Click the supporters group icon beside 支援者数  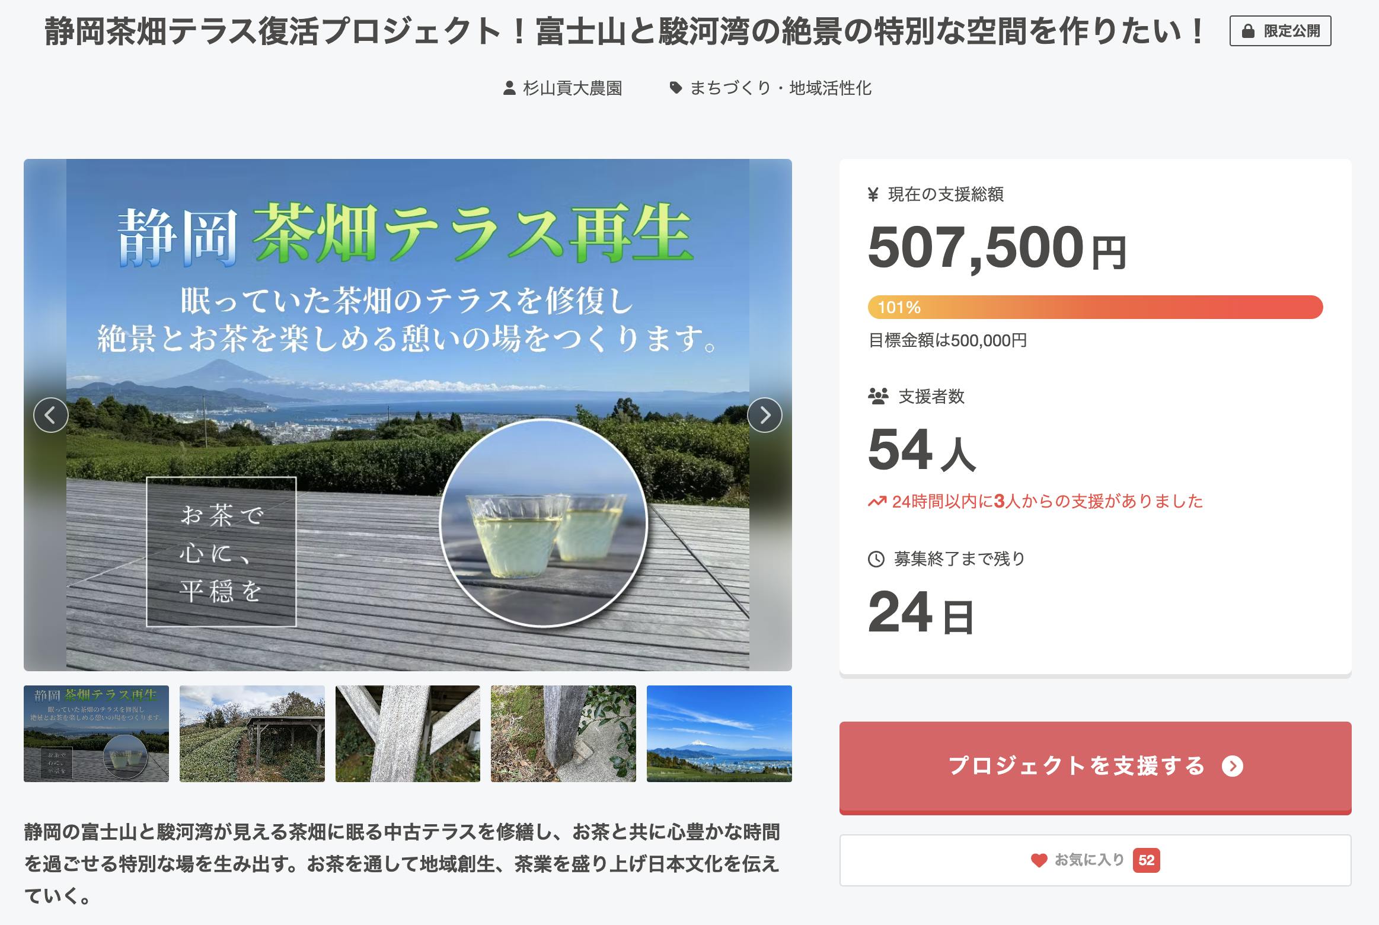coord(878,396)
